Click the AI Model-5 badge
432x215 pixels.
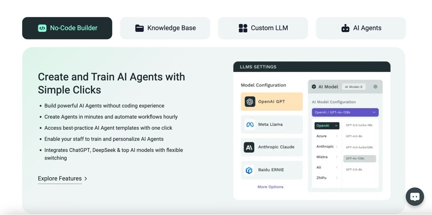[x=354, y=87]
